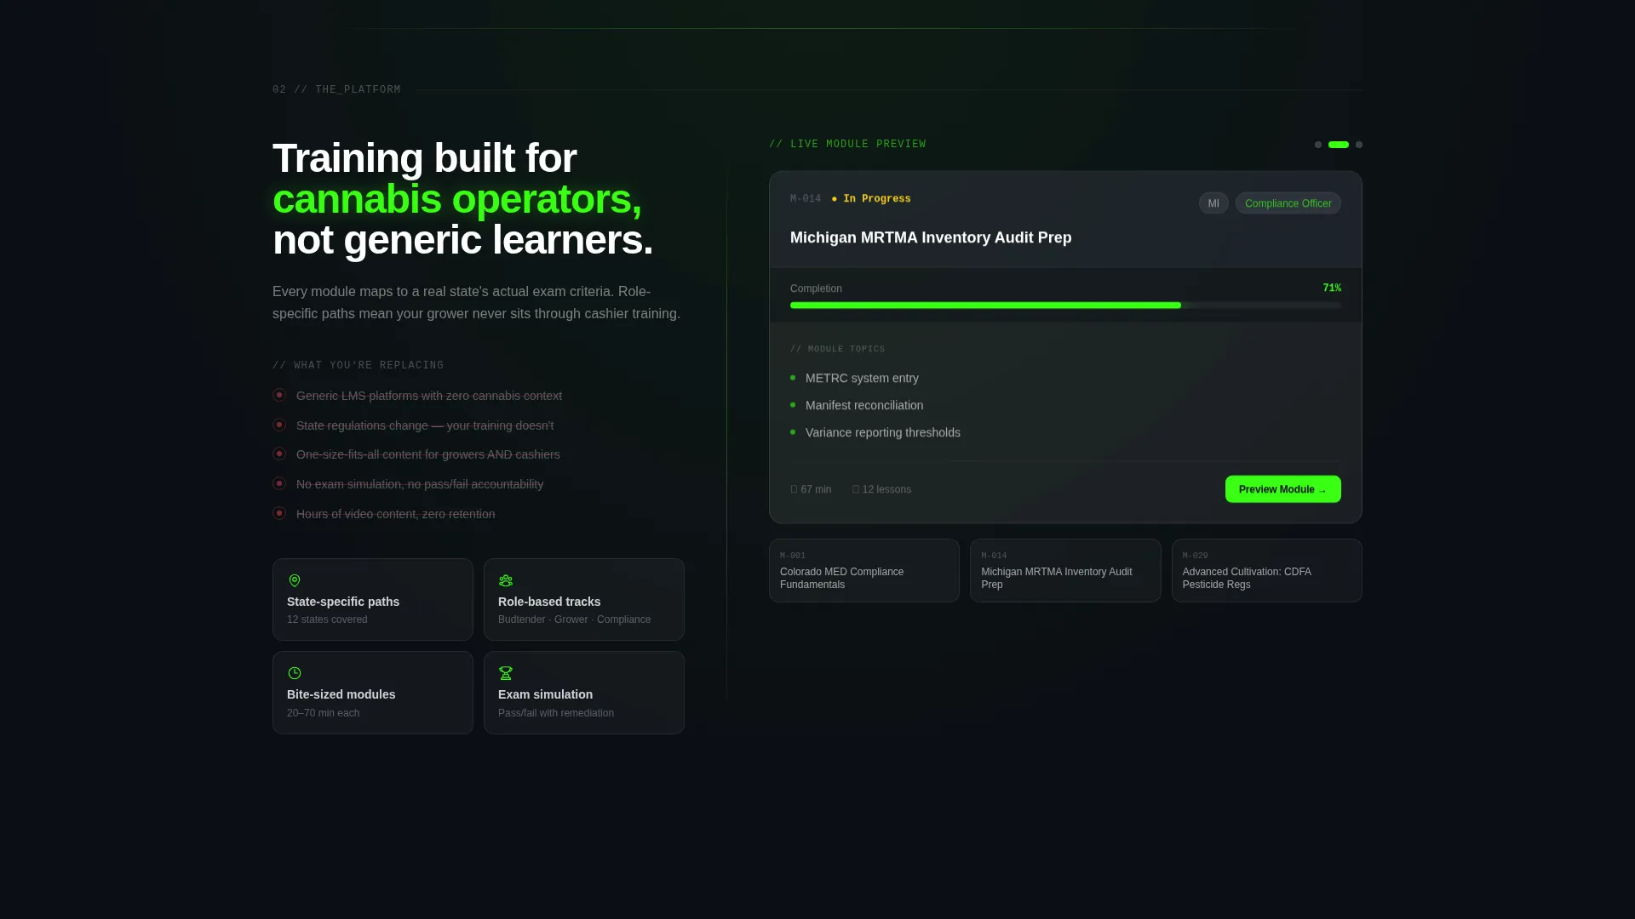Image resolution: width=1635 pixels, height=919 pixels.
Task: Click the Role-based tracks people icon
Action: coord(506,580)
